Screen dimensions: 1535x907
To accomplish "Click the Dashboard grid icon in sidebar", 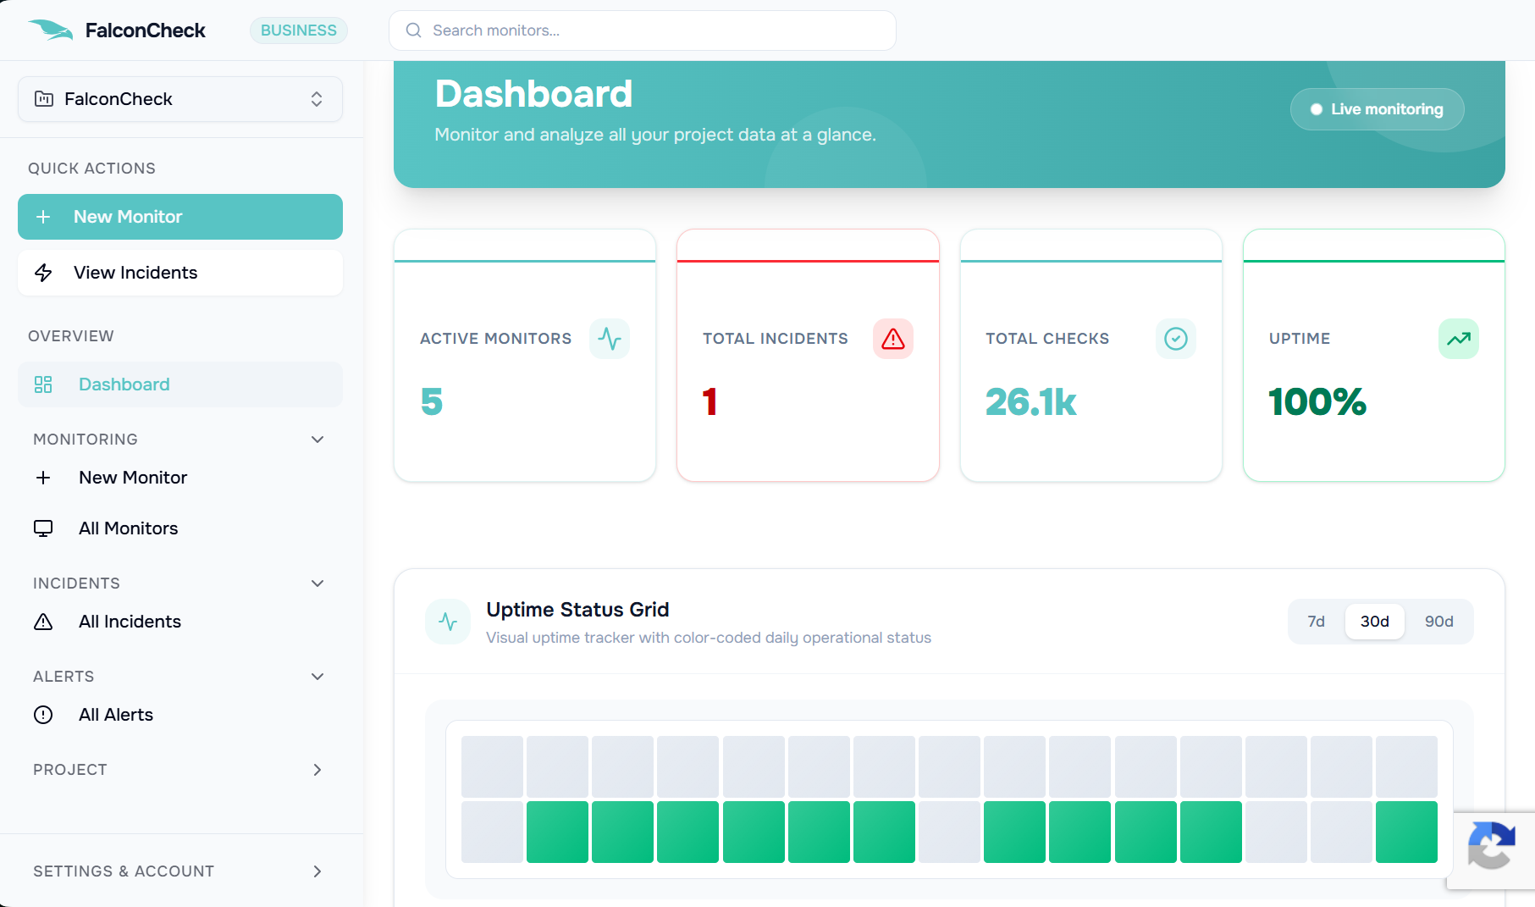I will [43, 384].
